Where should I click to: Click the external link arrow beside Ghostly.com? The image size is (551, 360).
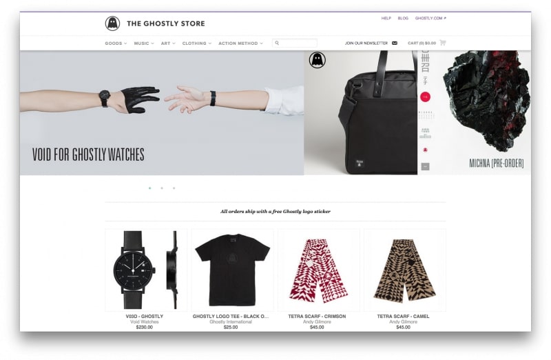tap(445, 18)
